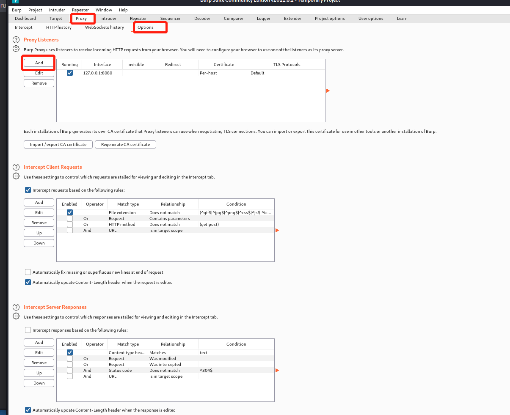The height and width of the screenshot is (415, 510).
Task: Disable Content type header response rule checkbox
Action: [70, 352]
